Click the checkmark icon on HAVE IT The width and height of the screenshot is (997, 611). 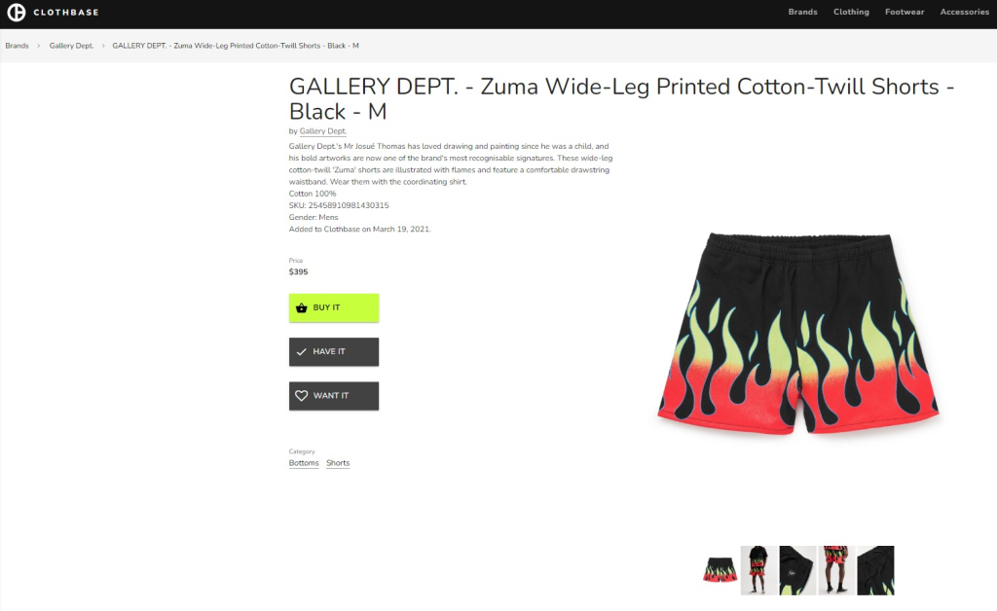tap(302, 352)
